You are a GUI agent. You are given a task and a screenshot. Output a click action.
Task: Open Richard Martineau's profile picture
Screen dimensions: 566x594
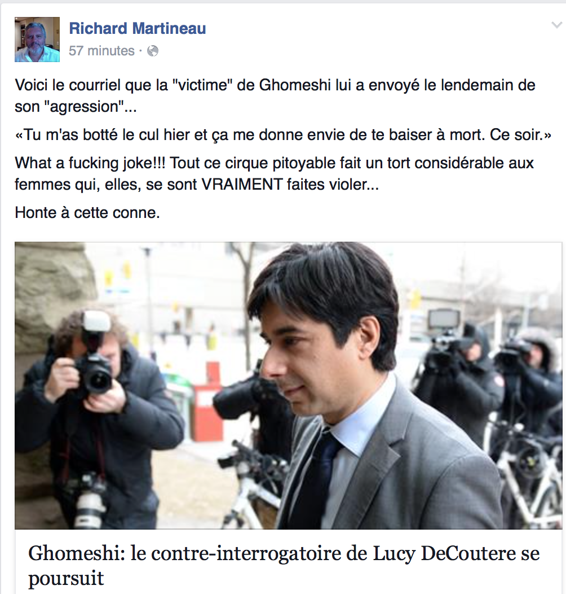(x=37, y=40)
